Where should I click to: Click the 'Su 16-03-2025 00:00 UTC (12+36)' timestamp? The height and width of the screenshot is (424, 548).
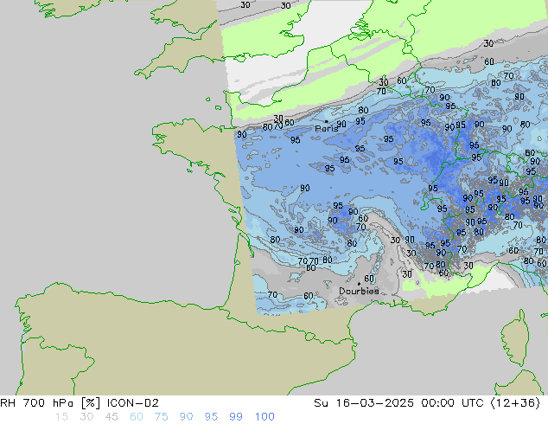[427, 403]
